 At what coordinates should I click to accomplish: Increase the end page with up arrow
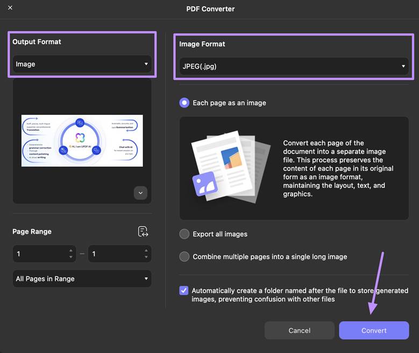point(146,251)
